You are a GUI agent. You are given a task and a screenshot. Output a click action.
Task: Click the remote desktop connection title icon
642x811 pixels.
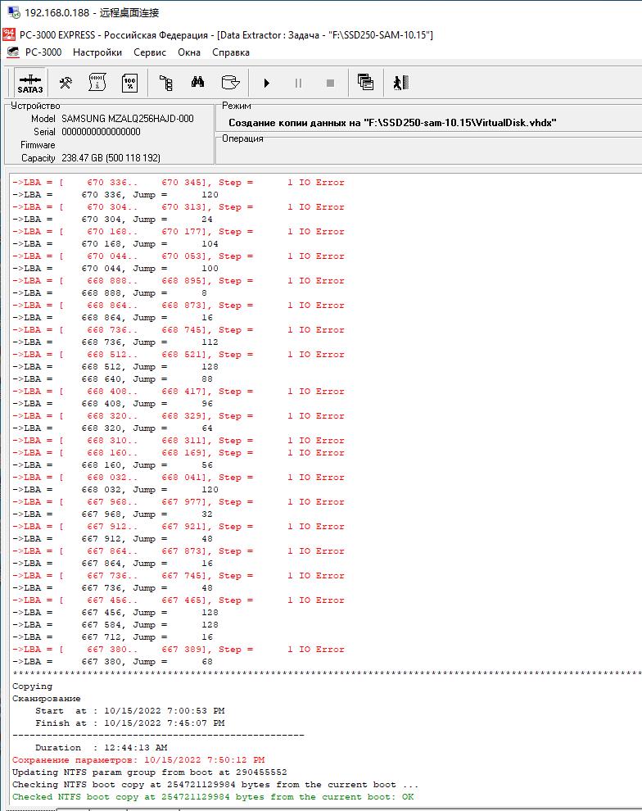coord(13,12)
